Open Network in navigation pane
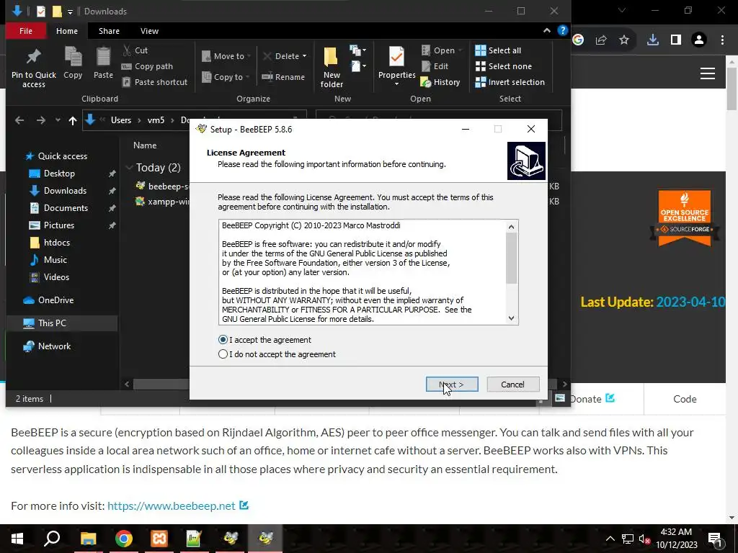738x553 pixels. pyautogui.click(x=54, y=346)
